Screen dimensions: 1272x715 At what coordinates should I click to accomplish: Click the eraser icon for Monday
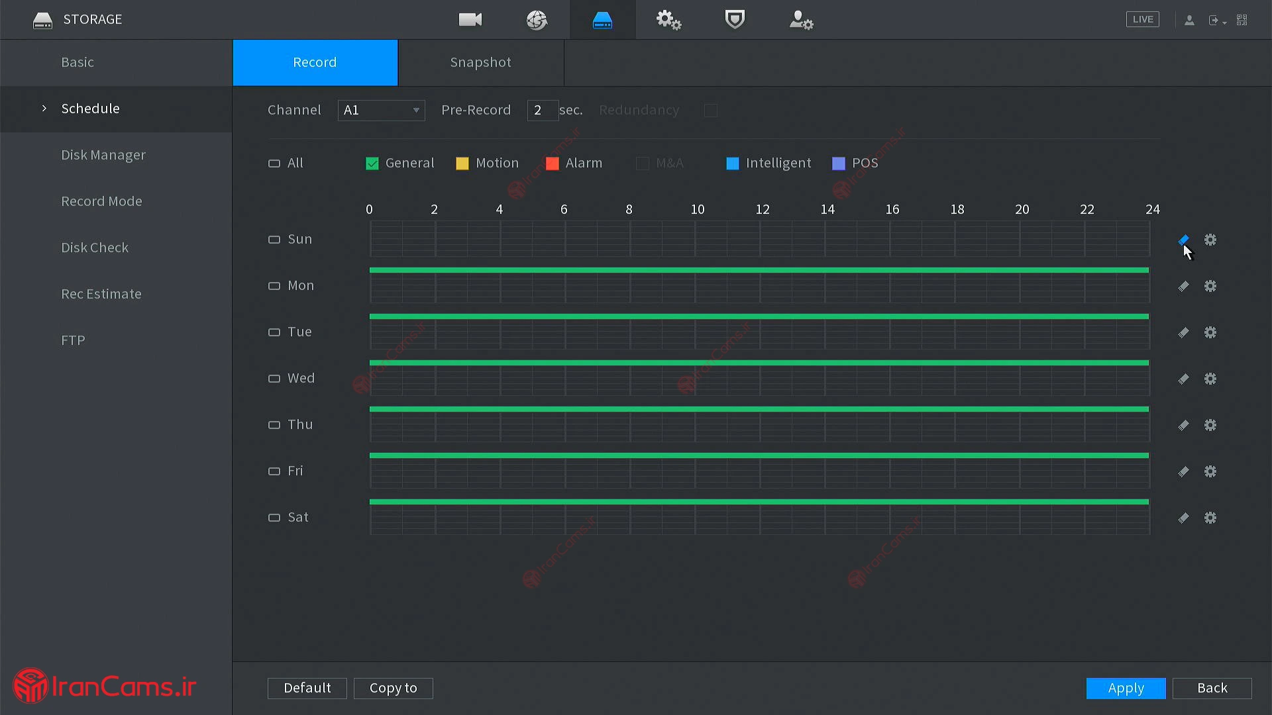[1183, 286]
